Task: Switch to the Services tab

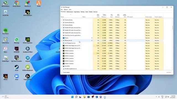Action: coord(95,12)
